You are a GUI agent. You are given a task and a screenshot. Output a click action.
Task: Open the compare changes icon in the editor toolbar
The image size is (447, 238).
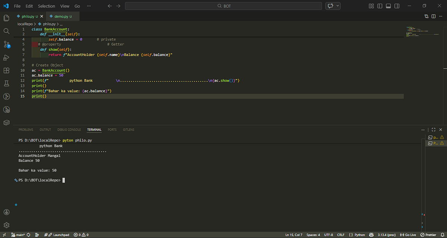tap(427, 16)
